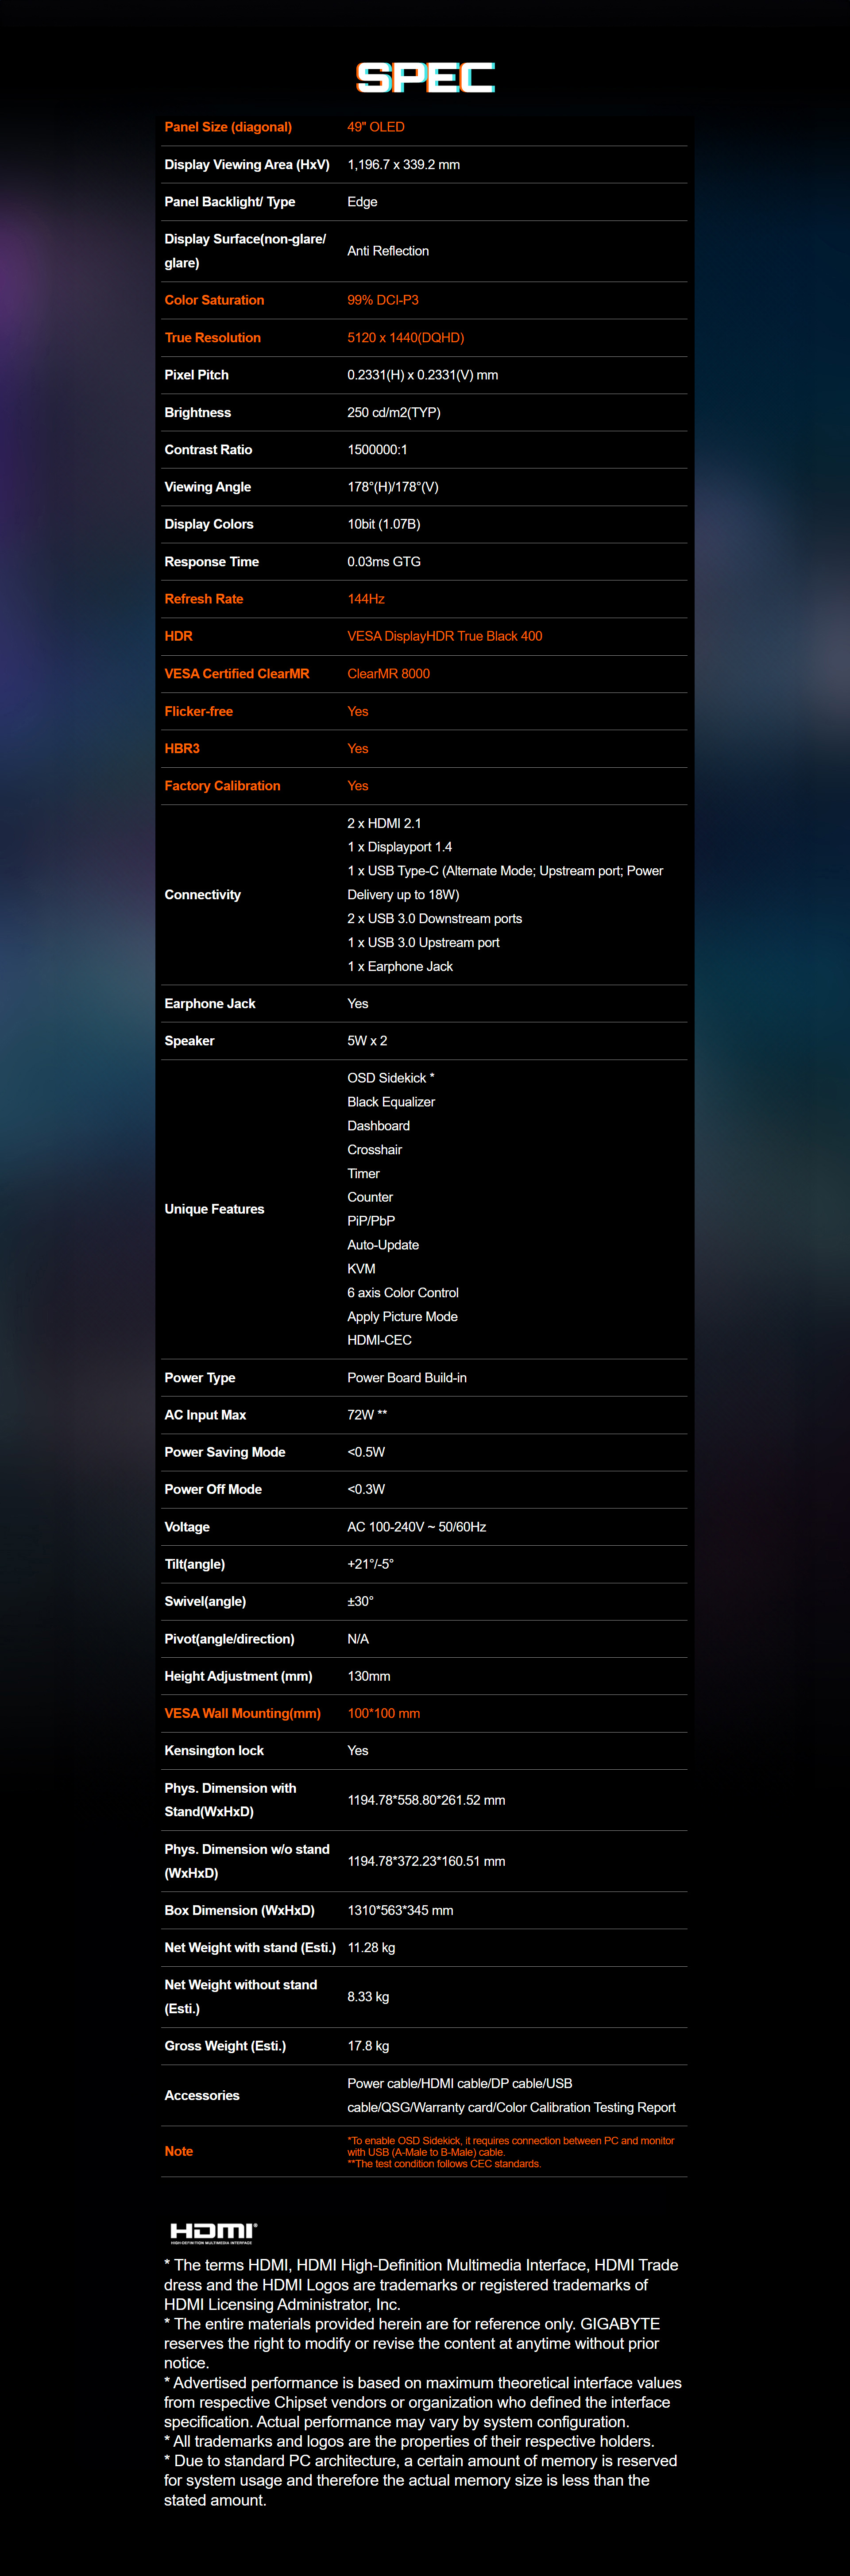Click the 'PiP/PbP' feature
Image resolution: width=850 pixels, height=2576 pixels.
(371, 1221)
